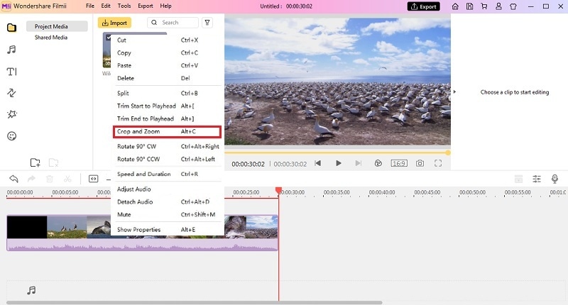Click the preview progress slider handle

(x=448, y=152)
